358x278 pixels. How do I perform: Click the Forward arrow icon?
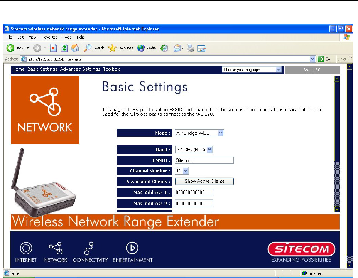pyautogui.click(x=37, y=48)
